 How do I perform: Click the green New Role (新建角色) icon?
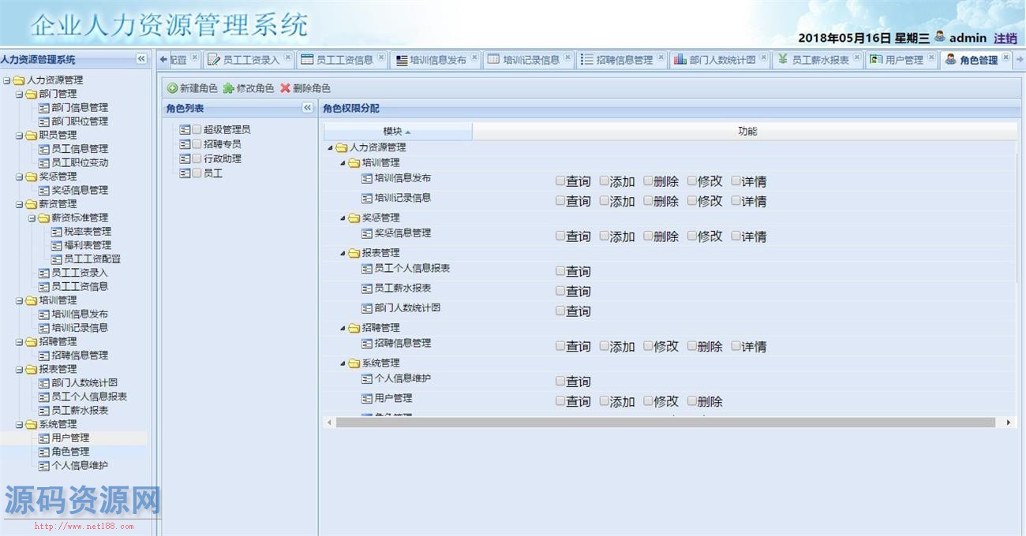(172, 88)
